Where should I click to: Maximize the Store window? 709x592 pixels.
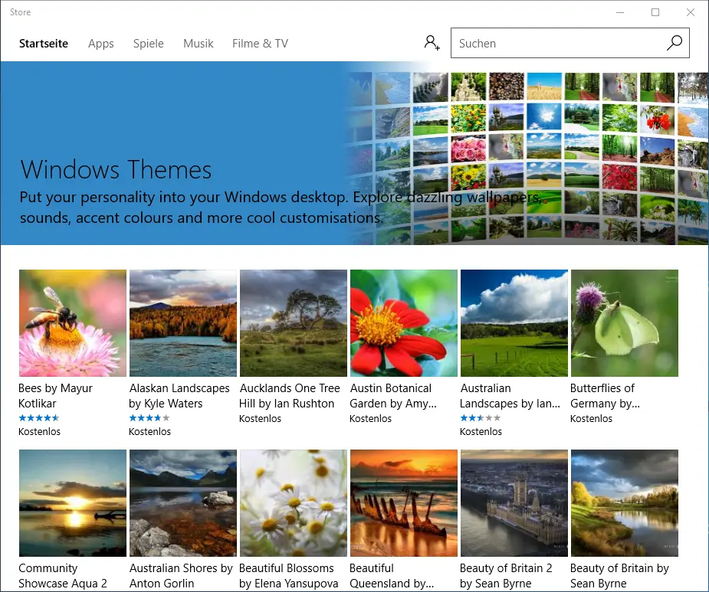point(655,12)
